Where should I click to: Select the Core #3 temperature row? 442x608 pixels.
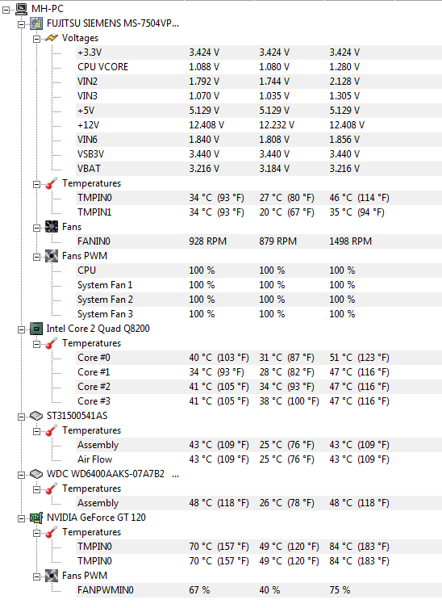(x=259, y=401)
